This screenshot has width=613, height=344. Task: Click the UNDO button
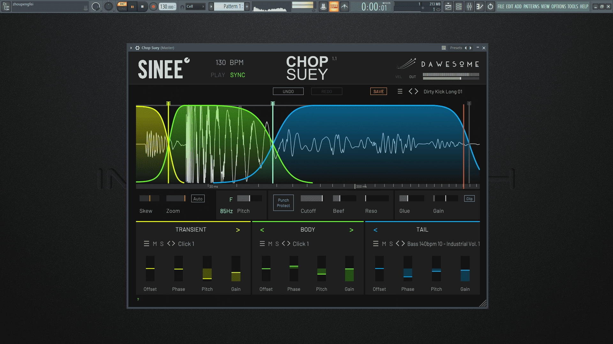(x=288, y=91)
